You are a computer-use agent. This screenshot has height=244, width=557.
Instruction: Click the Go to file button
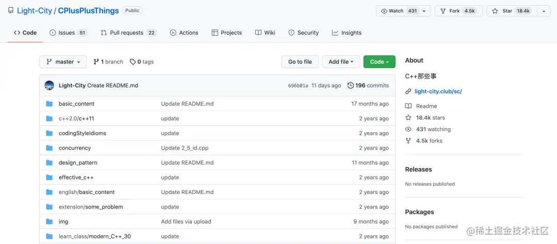pos(300,62)
